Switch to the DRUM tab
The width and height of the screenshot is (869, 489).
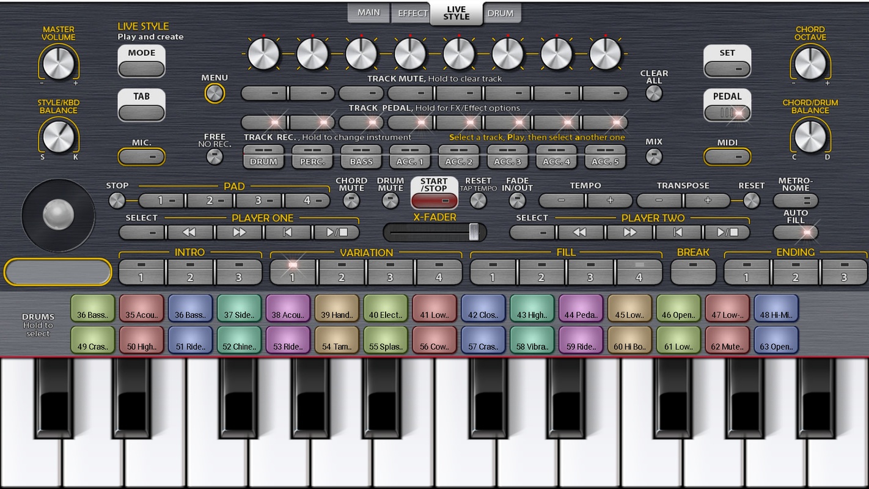(501, 13)
